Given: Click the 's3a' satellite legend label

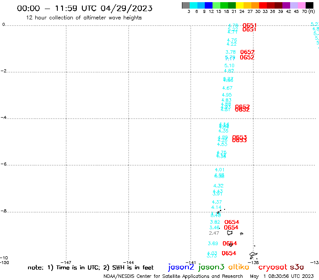Looking at the screenshot, I should tap(297, 267).
